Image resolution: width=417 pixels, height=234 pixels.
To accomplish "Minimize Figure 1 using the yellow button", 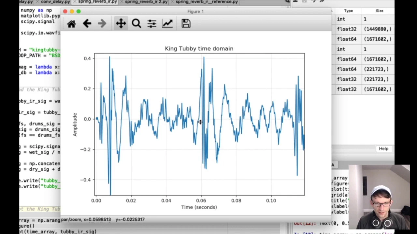I will coord(72,11).
